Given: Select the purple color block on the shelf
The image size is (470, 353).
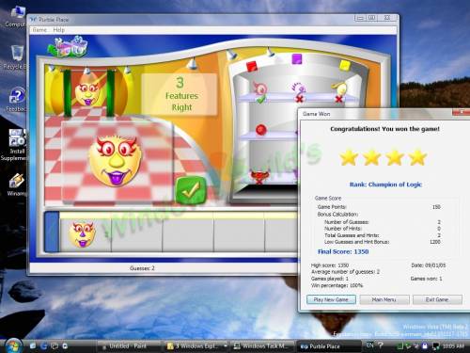Looking at the screenshot, I should (297, 58).
